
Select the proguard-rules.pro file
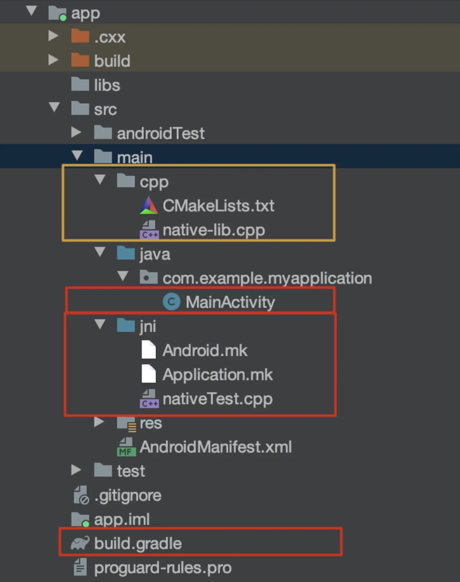pos(162,568)
